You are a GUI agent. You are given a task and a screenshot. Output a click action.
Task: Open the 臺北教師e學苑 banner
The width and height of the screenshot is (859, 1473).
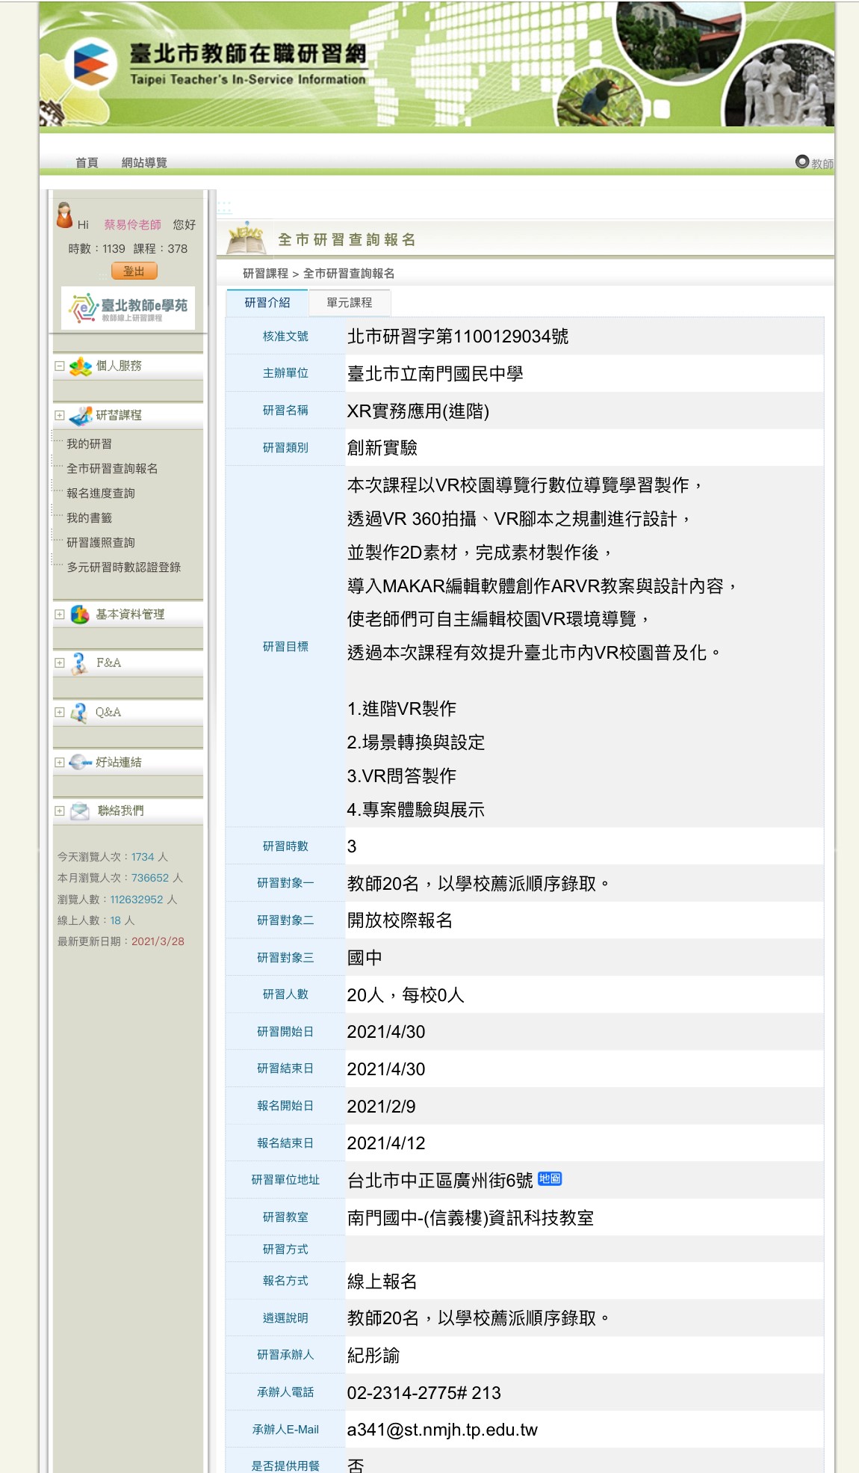coord(128,307)
